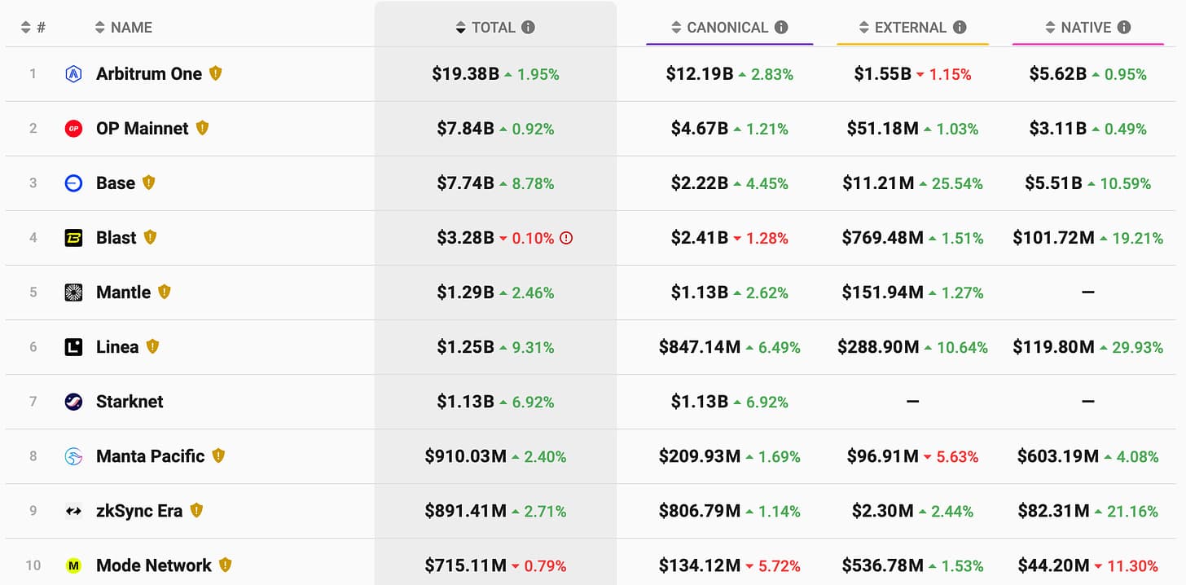This screenshot has width=1186, height=585.
Task: Click zkSync Era total $891.41M
Action: tap(466, 511)
